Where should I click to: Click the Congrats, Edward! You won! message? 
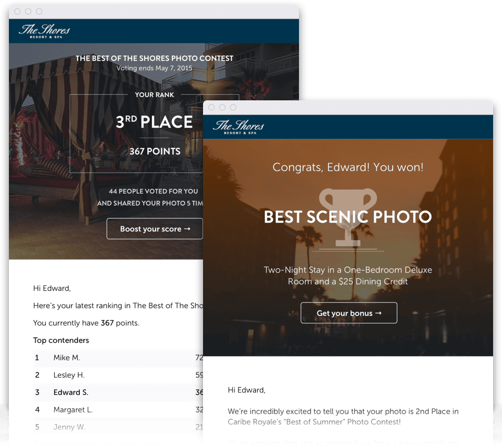(348, 167)
